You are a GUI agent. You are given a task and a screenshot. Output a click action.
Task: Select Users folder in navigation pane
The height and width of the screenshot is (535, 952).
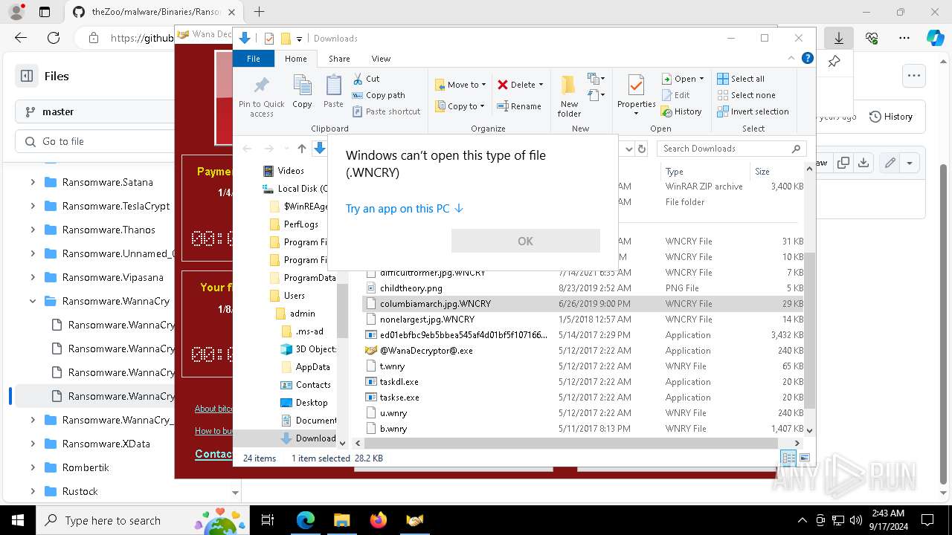tap(294, 295)
